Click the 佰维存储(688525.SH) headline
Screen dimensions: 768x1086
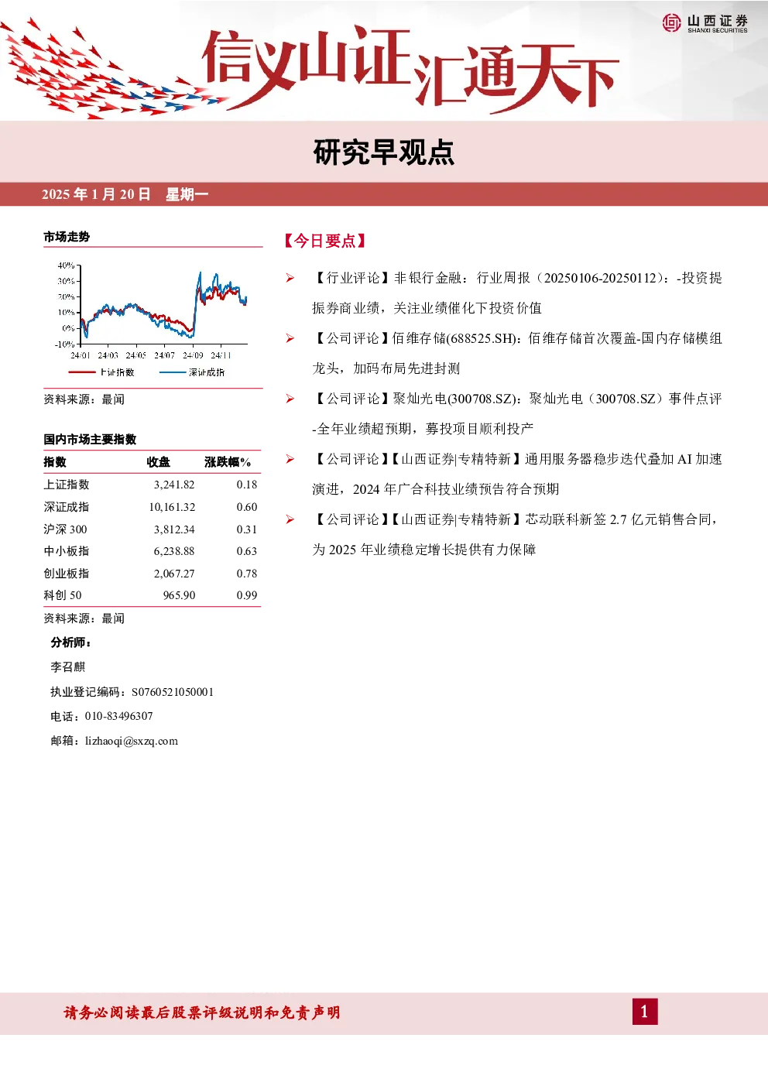click(x=517, y=353)
